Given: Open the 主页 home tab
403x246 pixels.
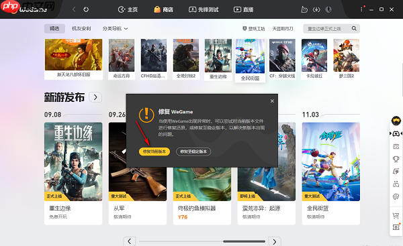Looking at the screenshot, I should point(128,10).
